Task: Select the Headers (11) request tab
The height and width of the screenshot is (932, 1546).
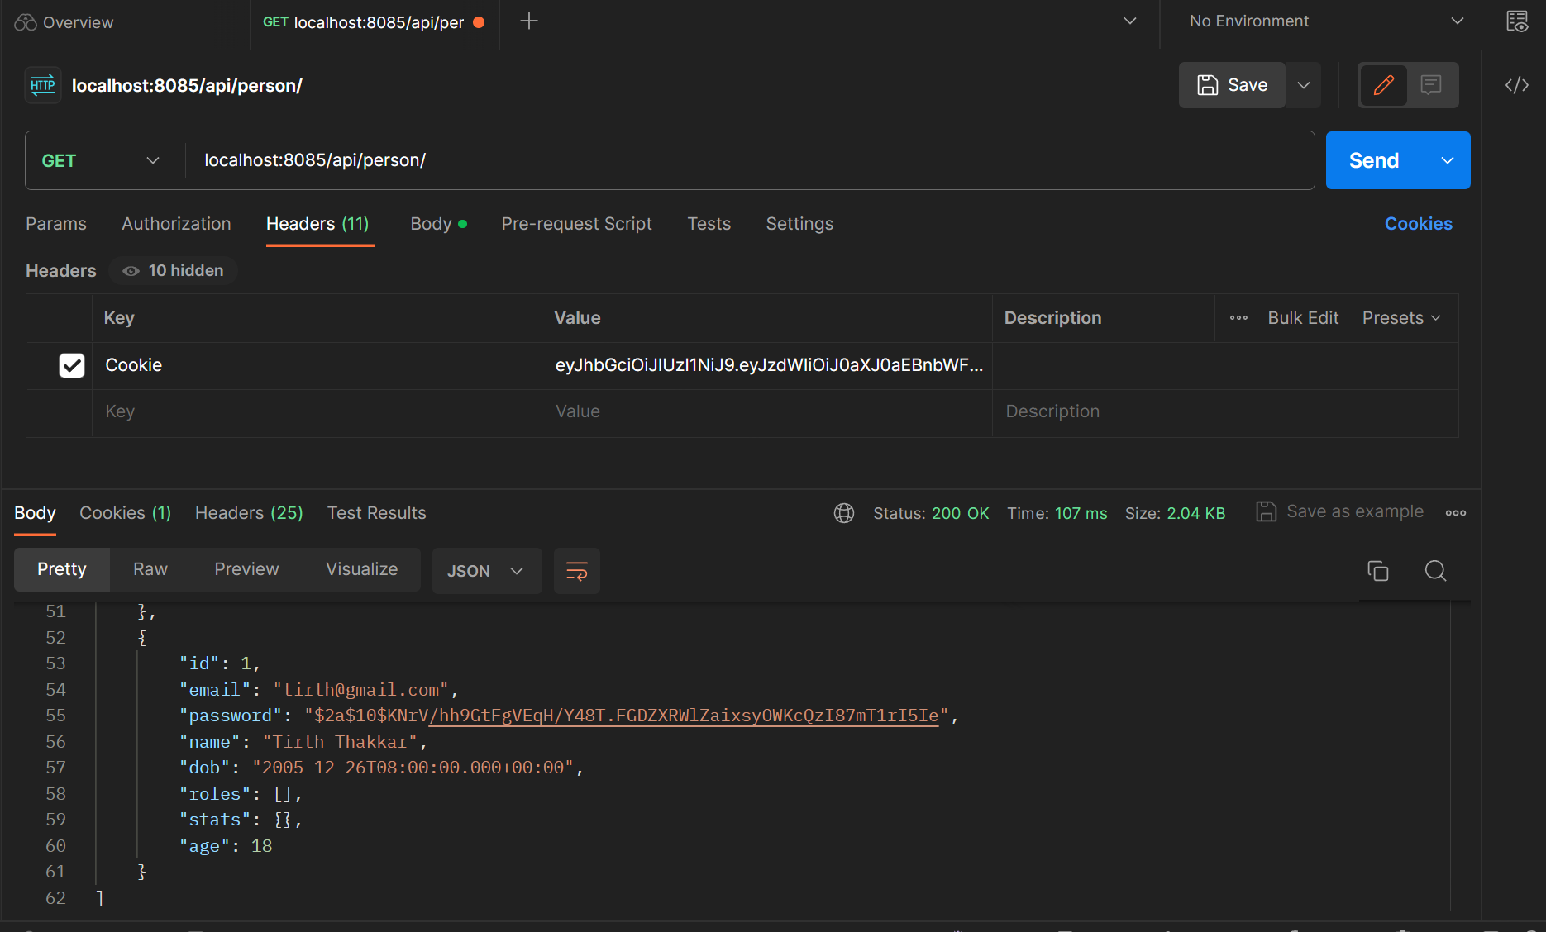Action: [317, 224]
